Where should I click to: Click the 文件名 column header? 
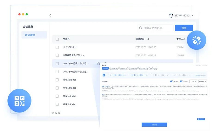(66, 39)
